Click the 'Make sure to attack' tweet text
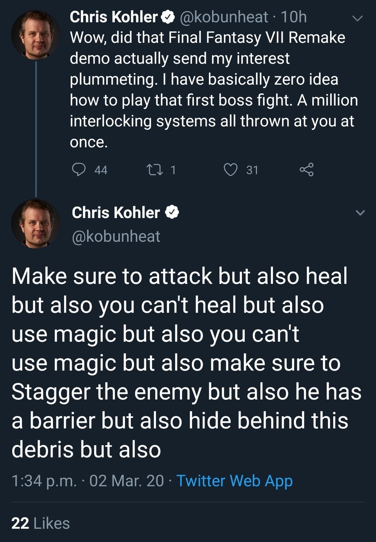Image resolution: width=376 pixels, height=542 pixels. pyautogui.click(x=183, y=362)
